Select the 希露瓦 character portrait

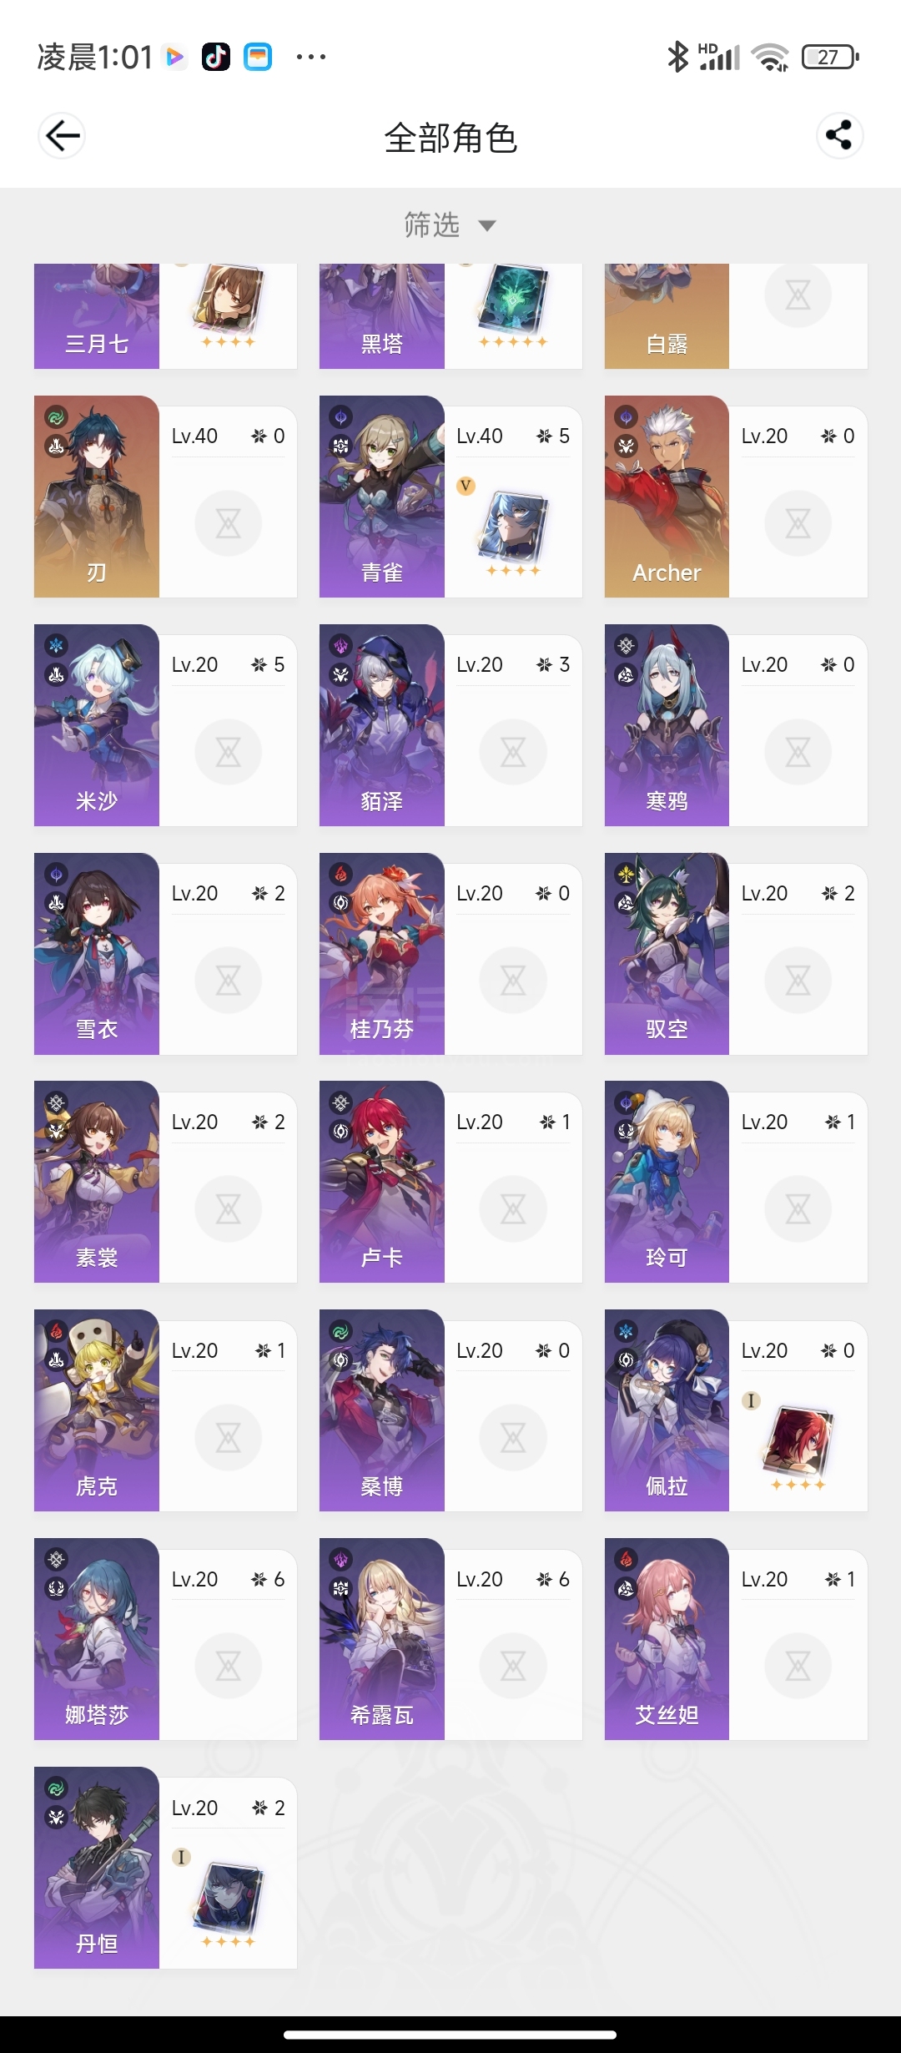click(382, 1639)
